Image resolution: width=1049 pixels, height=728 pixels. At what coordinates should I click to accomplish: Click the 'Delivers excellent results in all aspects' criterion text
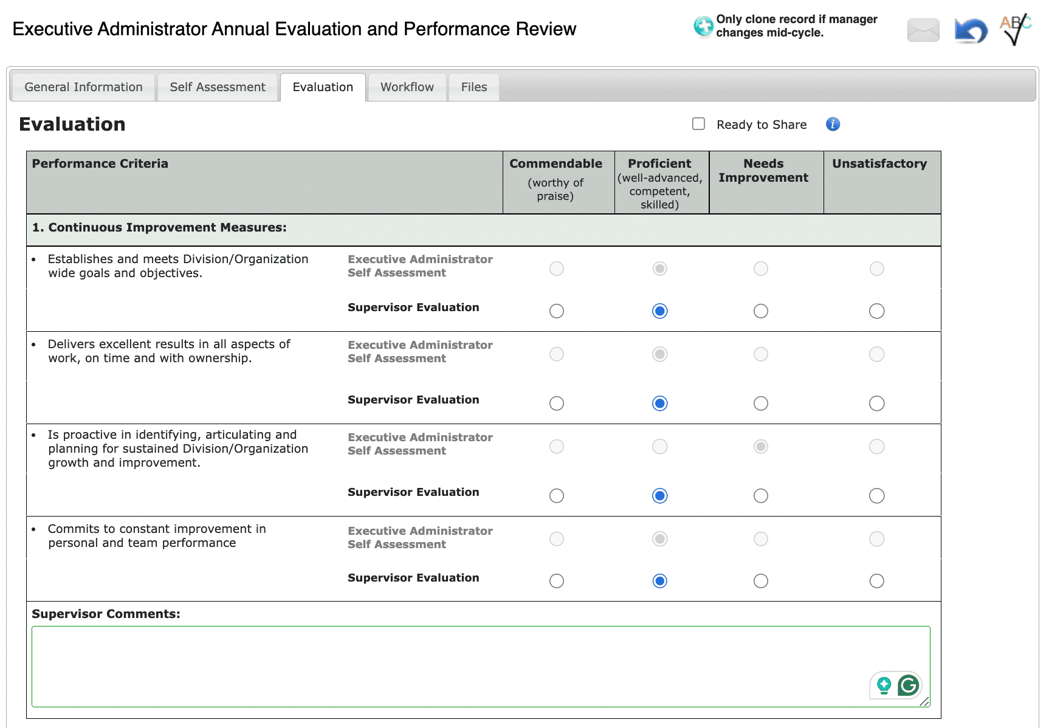click(x=170, y=351)
